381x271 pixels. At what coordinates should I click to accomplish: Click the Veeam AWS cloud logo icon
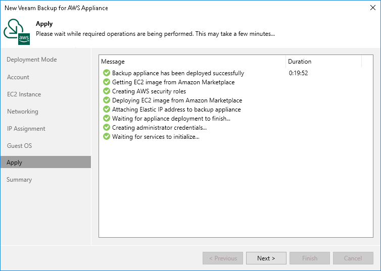coord(17,31)
